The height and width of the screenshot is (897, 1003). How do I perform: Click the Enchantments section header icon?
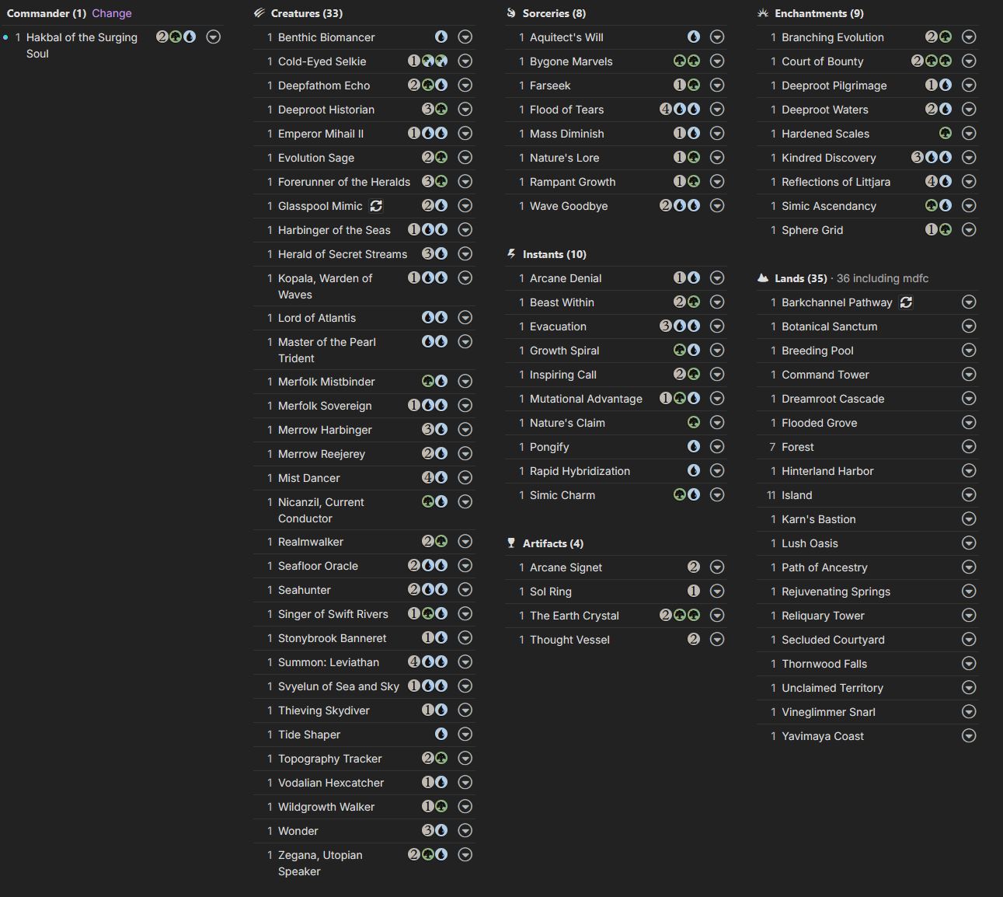[763, 13]
